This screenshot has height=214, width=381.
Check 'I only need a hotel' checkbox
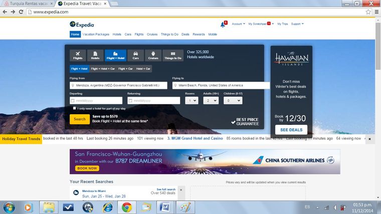pyautogui.click(x=75, y=108)
